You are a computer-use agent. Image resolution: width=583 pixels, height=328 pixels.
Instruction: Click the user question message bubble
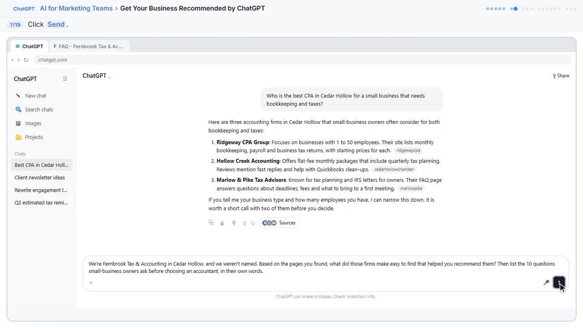352,100
